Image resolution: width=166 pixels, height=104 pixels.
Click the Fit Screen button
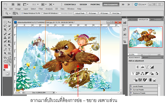coord(92,13)
